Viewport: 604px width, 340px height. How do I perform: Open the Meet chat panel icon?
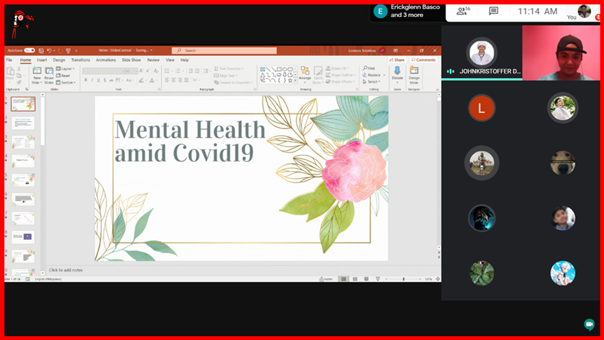point(493,11)
